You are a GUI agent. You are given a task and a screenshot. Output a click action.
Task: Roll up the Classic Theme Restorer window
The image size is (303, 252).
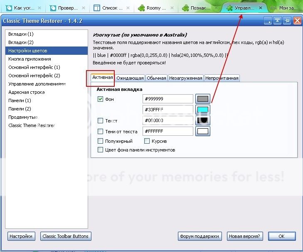(x=278, y=21)
